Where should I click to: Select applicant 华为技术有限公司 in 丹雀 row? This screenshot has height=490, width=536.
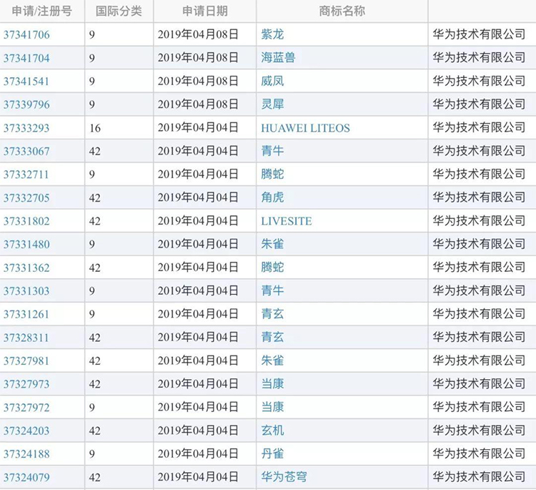[479, 454]
